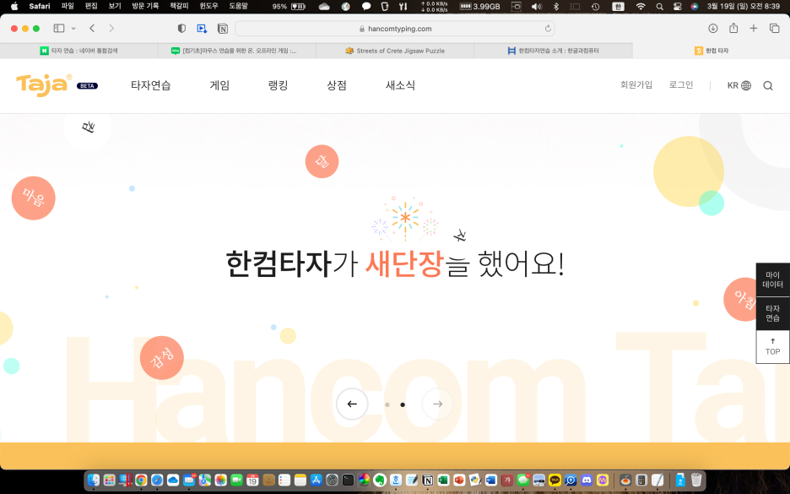
Task: Switch to the Streets of Crete Jigsaw Puzzle tab
Action: click(x=395, y=51)
